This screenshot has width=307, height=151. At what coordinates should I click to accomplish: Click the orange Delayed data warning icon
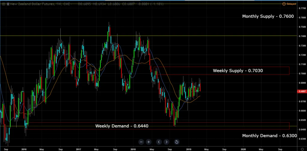point(284,4)
